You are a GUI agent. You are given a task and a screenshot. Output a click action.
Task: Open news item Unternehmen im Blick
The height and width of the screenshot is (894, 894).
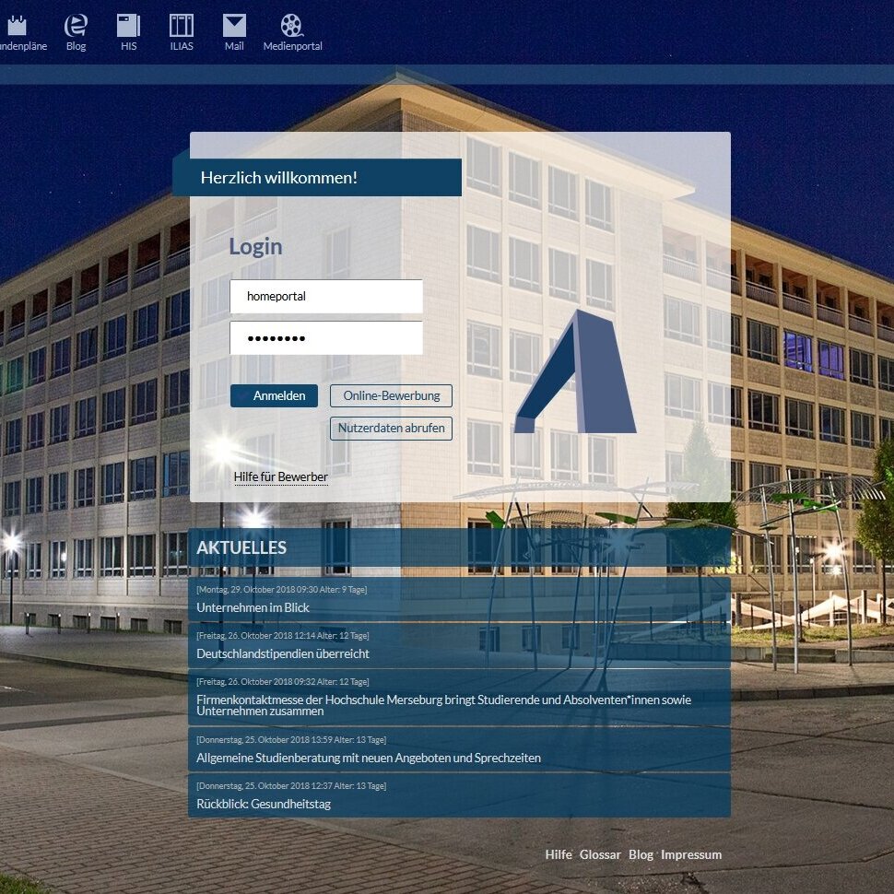click(253, 608)
